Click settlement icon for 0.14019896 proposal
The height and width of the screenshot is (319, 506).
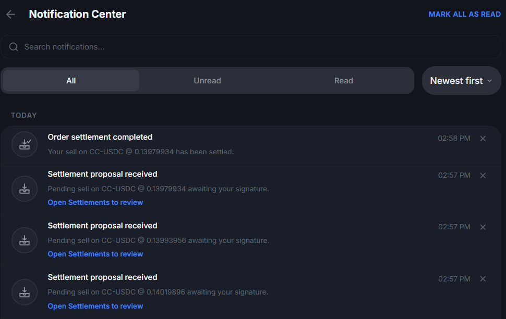25,292
